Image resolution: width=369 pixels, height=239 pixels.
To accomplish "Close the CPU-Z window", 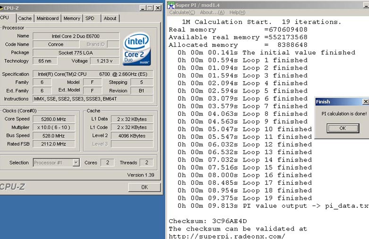I will (x=158, y=8).
